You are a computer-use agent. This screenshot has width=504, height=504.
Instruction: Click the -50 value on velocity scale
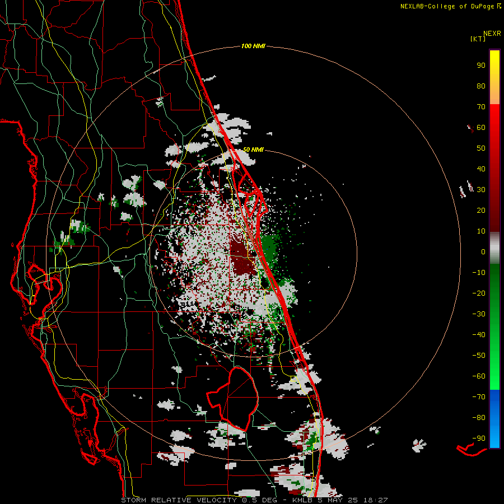click(479, 356)
